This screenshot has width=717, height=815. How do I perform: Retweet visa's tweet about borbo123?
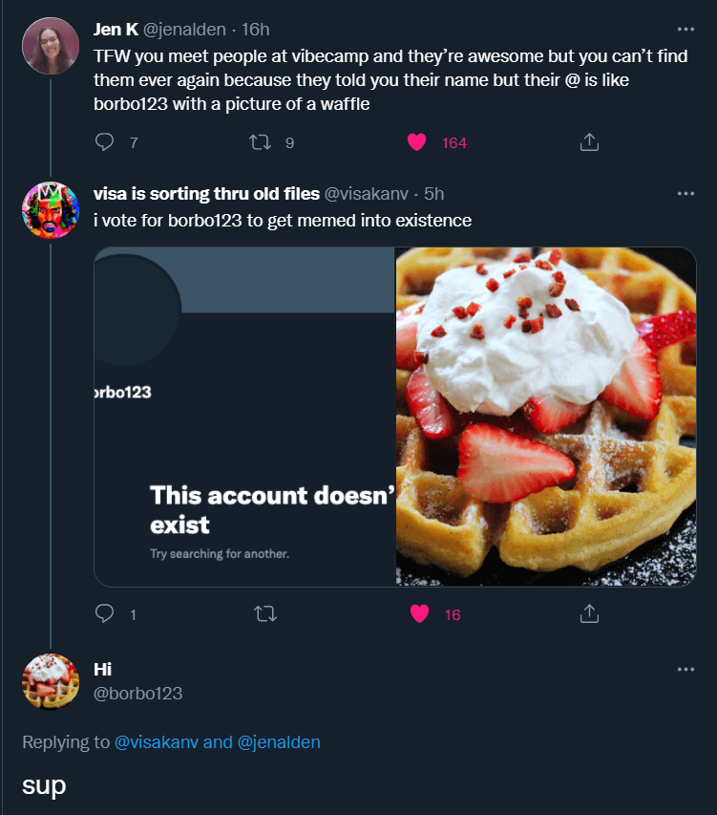260,614
